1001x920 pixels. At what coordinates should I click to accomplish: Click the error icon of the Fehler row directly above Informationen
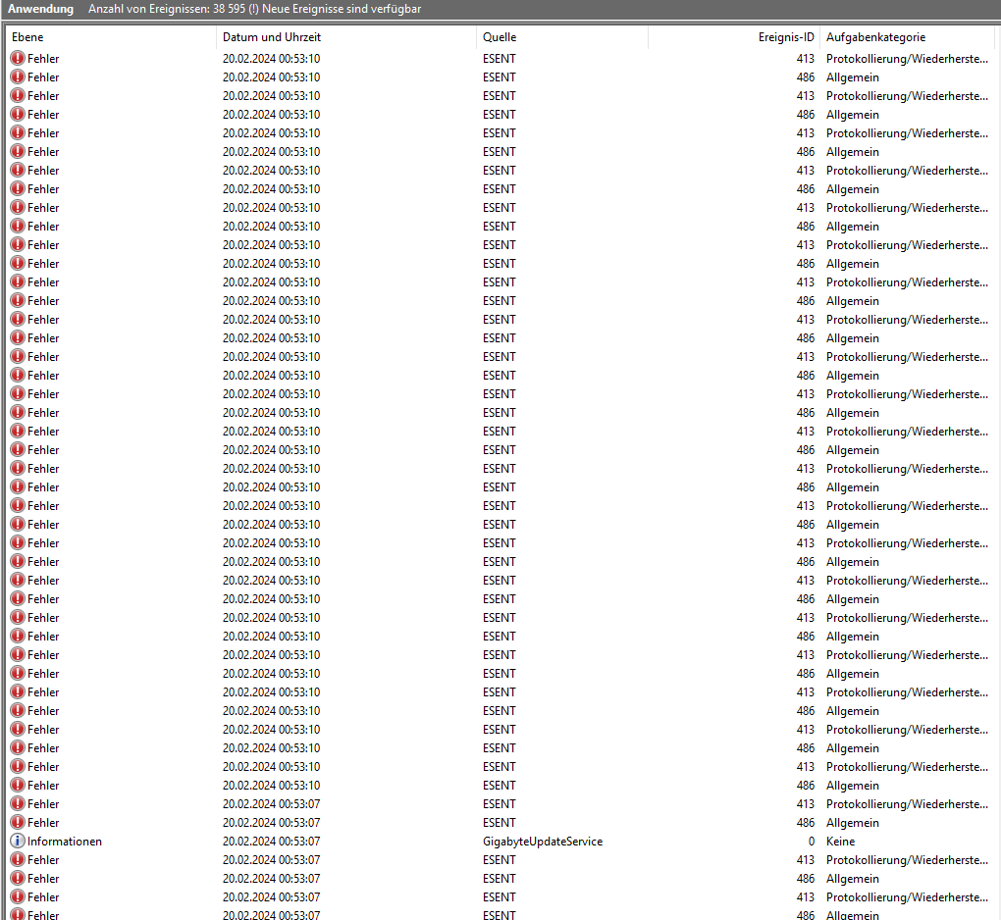(x=18, y=822)
